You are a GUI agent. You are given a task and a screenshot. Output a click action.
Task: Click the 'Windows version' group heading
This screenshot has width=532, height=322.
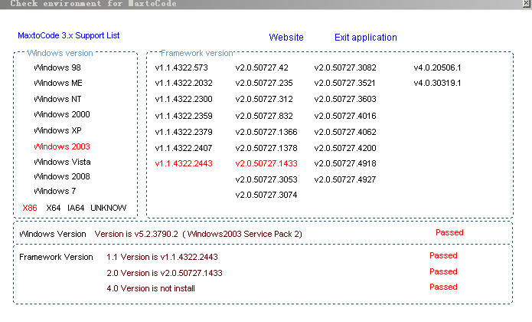(x=60, y=53)
